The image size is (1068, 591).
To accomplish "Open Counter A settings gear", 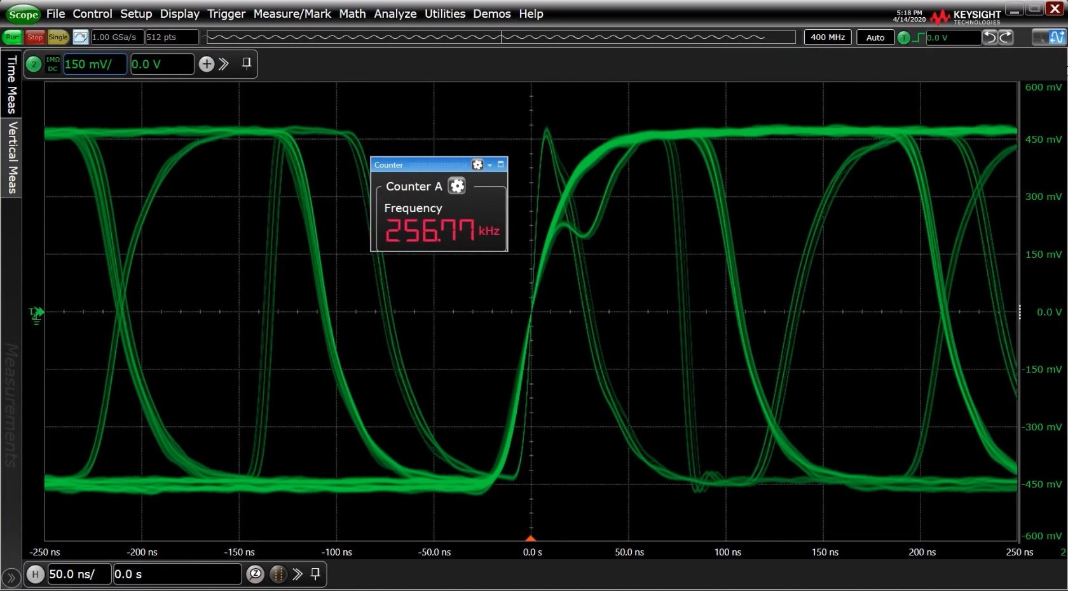I will 457,186.
